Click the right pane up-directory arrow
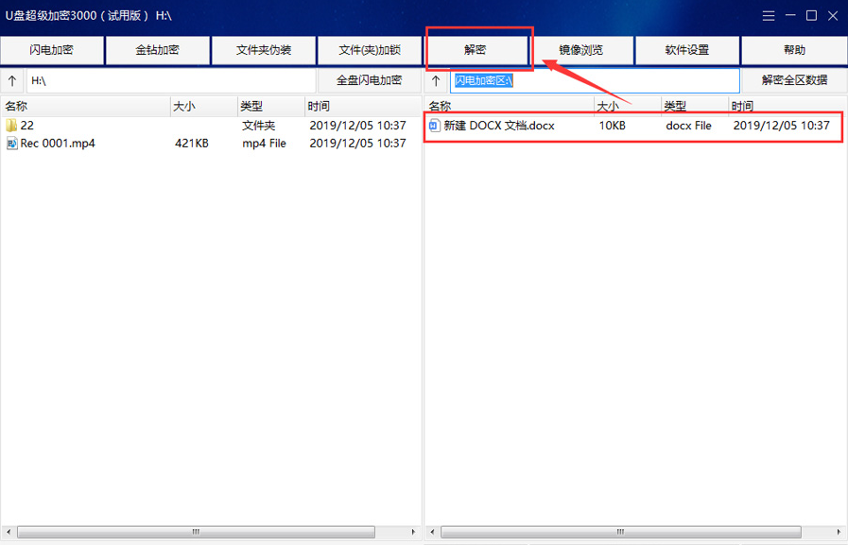Viewport: 848px width, 545px height. pos(436,80)
